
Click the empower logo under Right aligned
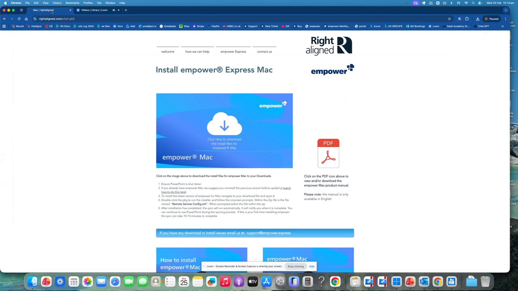tap(332, 70)
